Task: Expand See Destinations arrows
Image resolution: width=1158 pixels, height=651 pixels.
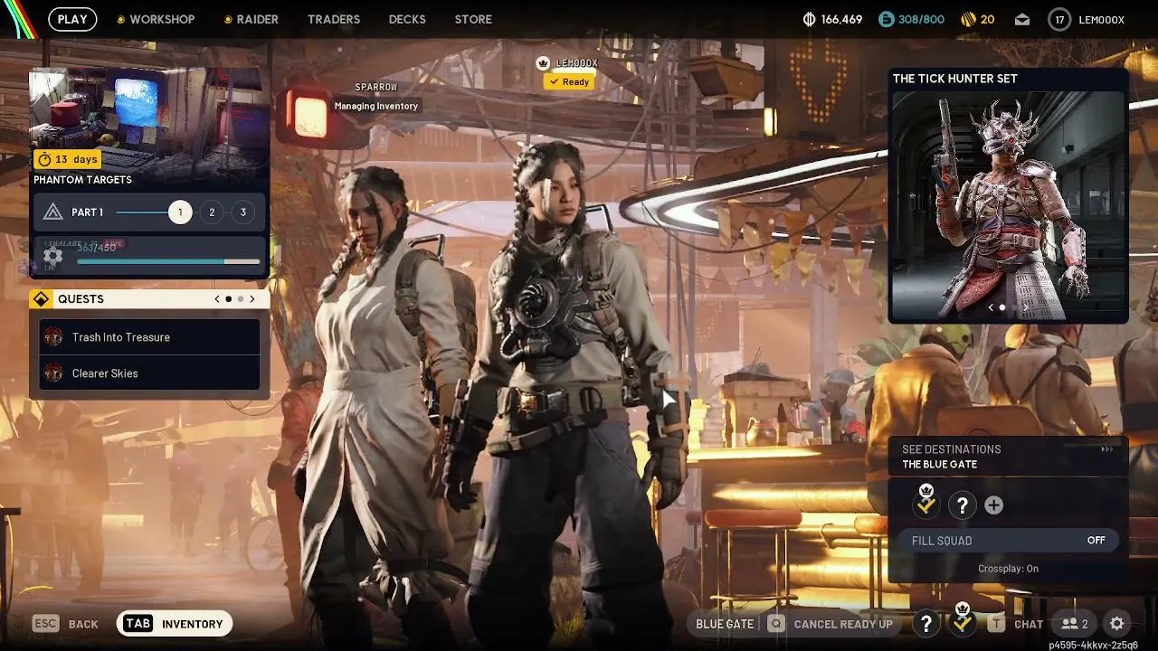Action: [1106, 449]
